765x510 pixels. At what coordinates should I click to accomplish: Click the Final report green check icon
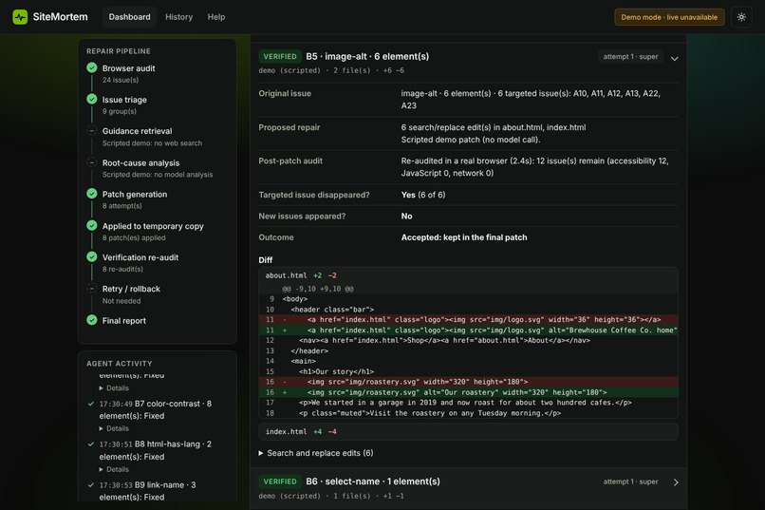[x=92, y=320]
